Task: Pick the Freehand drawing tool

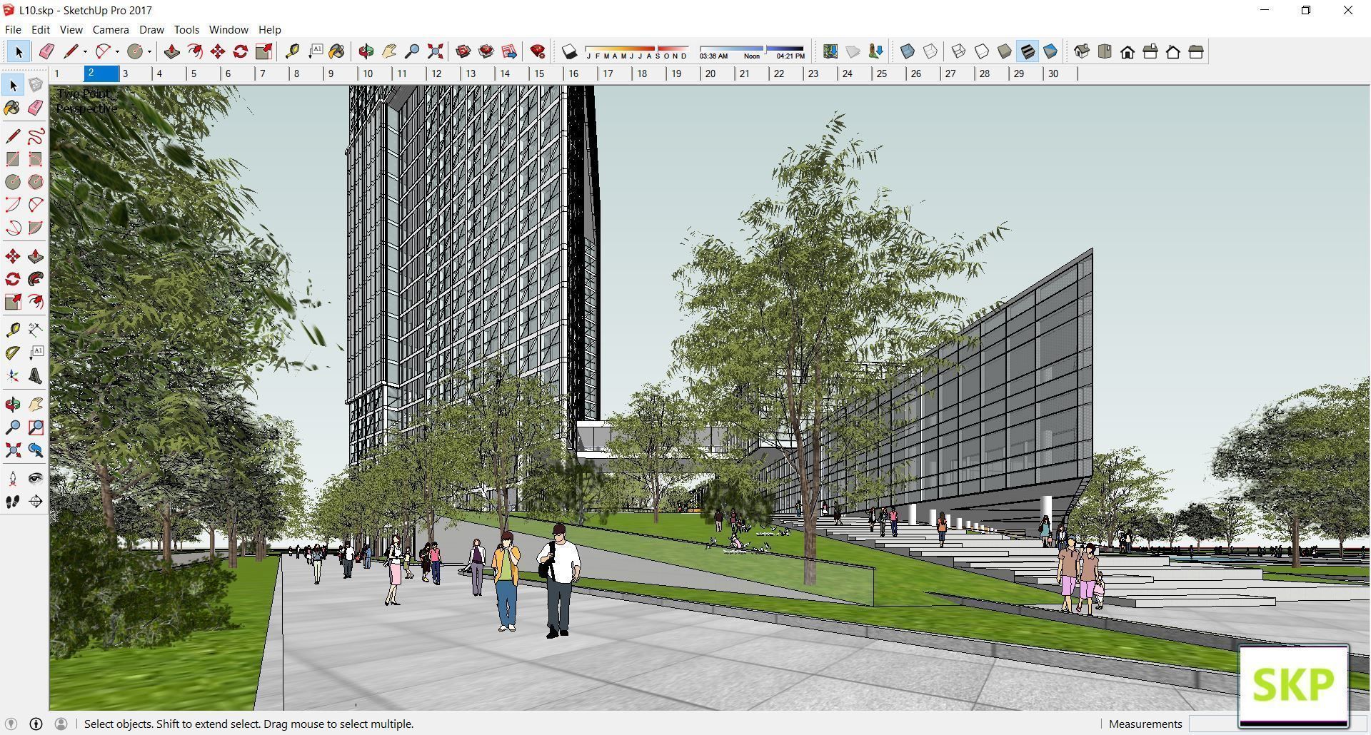Action: coord(36,136)
